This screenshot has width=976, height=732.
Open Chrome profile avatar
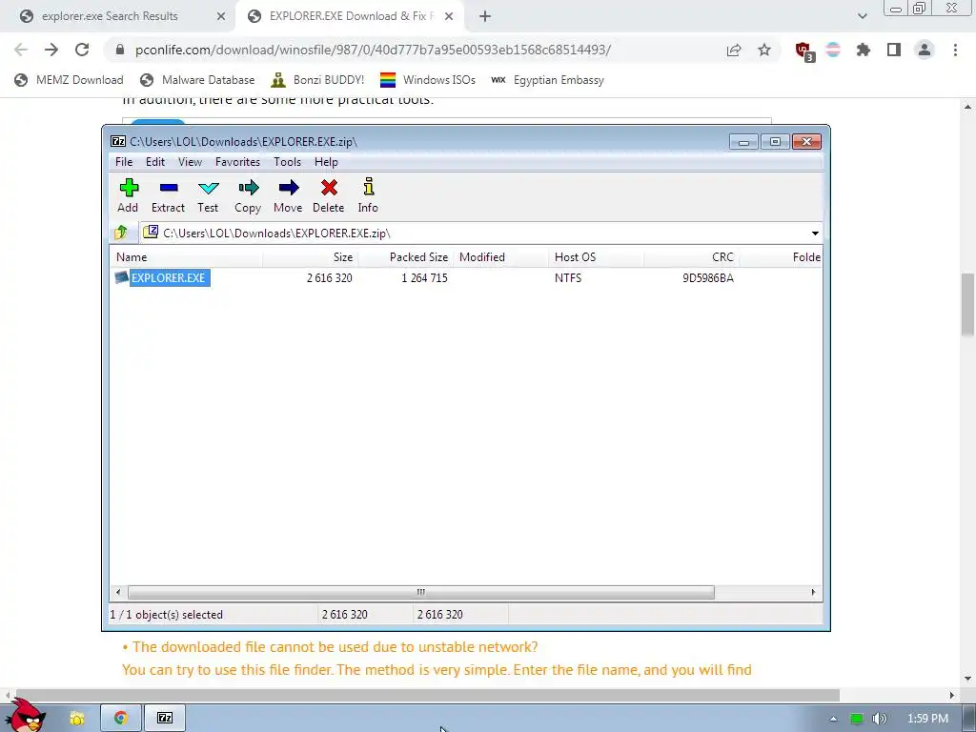(x=925, y=51)
